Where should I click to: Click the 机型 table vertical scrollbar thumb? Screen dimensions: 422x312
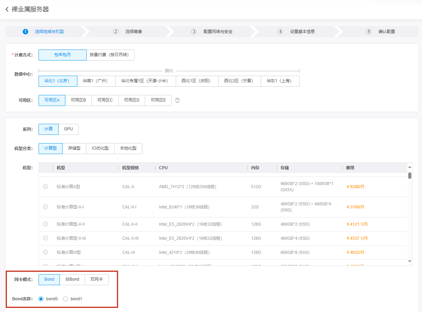(x=410, y=176)
